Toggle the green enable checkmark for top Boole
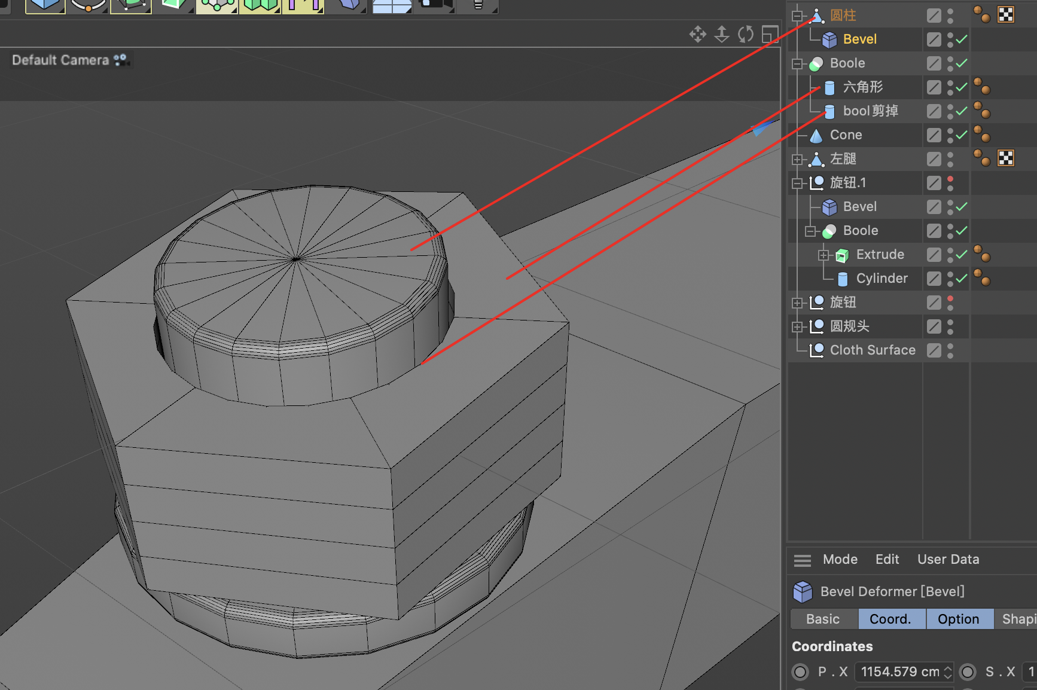Screen dimensions: 1037x690 tap(962, 63)
